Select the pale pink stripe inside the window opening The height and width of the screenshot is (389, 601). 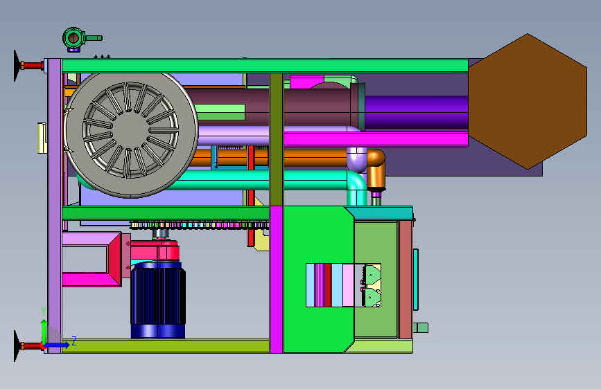pyautogui.click(x=348, y=285)
